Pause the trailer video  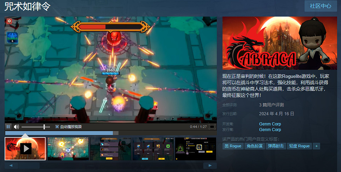[x=8, y=127]
